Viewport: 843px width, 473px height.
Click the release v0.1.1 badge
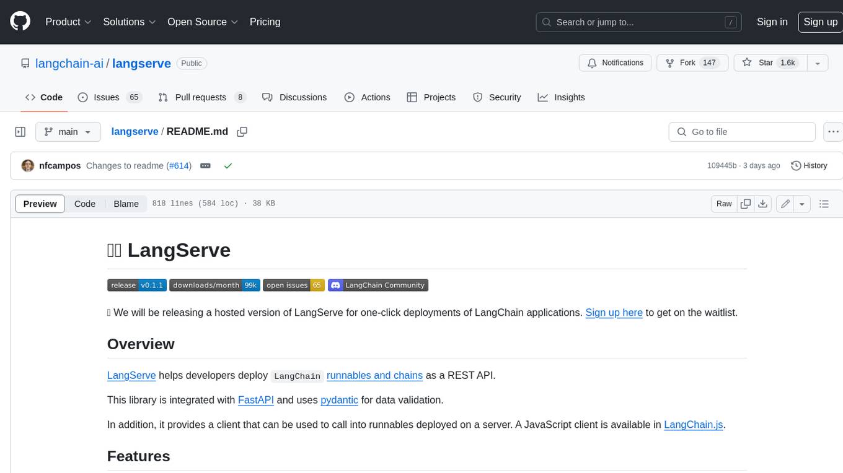137,285
